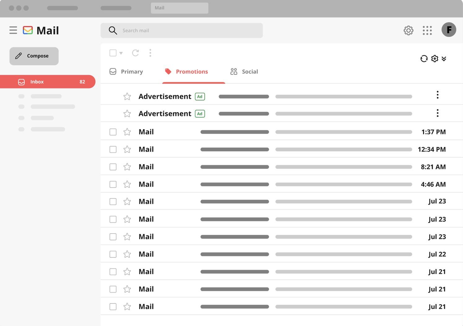Viewport: 463px width, 326px height.
Task: Star the first Advertisement row
Action: click(x=127, y=97)
